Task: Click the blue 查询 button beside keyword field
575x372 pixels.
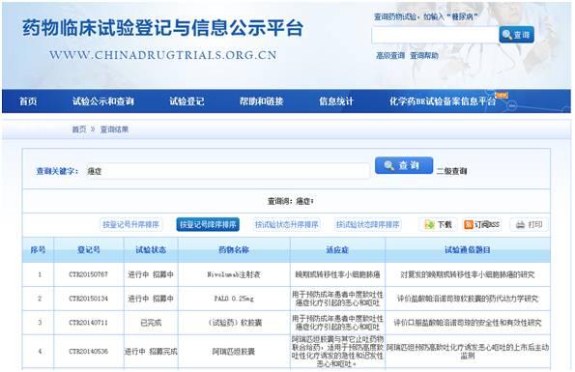Action: point(404,165)
